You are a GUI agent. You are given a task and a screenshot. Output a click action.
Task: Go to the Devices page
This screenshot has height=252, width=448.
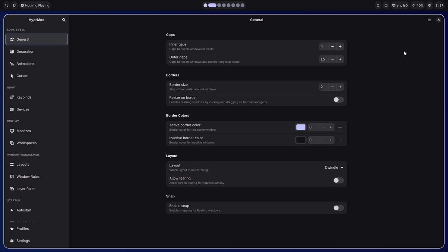tap(37, 109)
